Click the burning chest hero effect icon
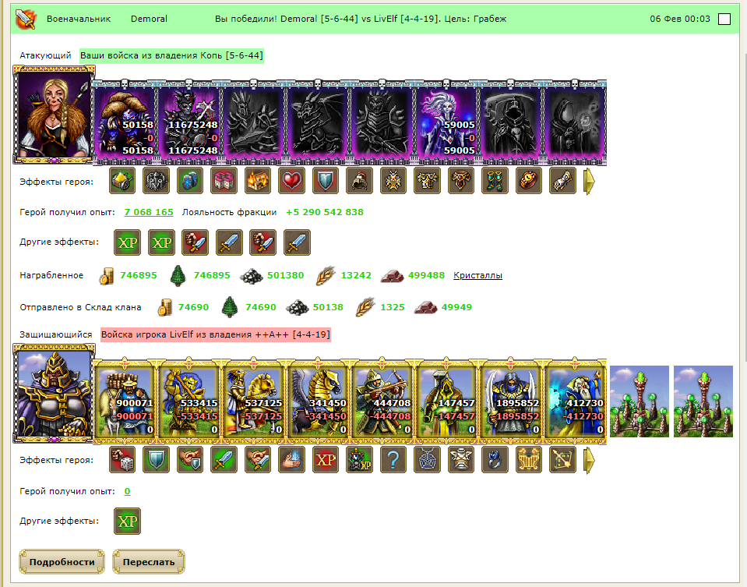 [x=258, y=181]
